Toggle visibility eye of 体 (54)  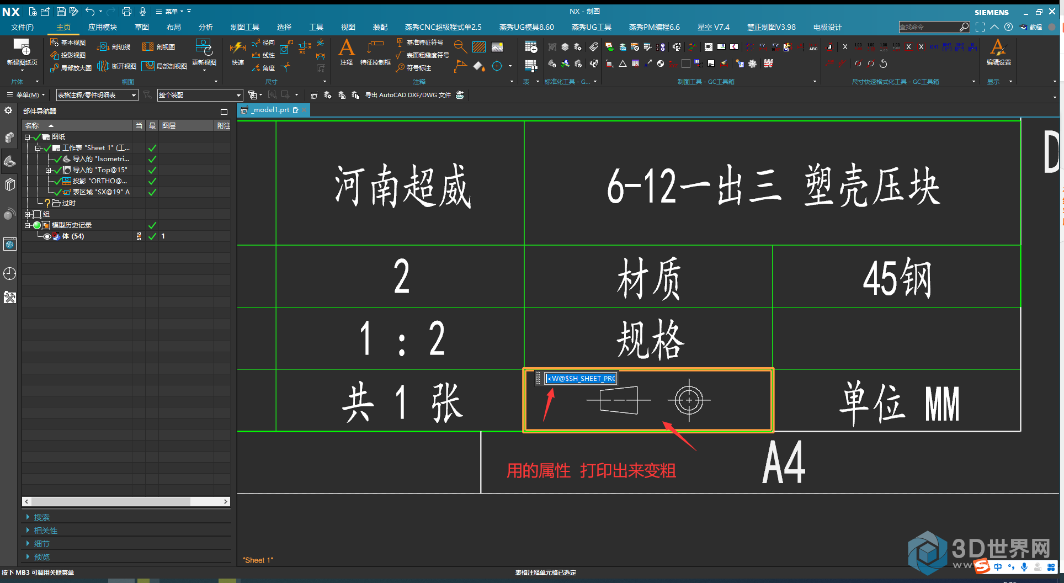tap(47, 236)
